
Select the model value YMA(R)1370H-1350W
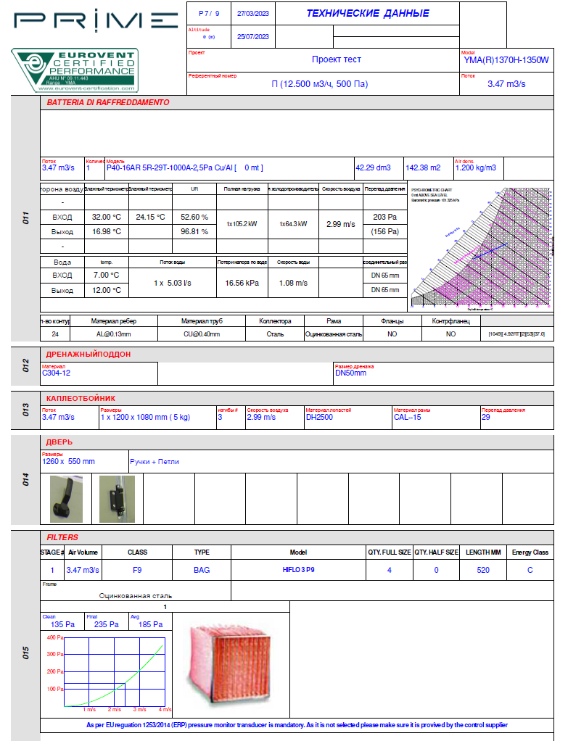click(x=506, y=61)
